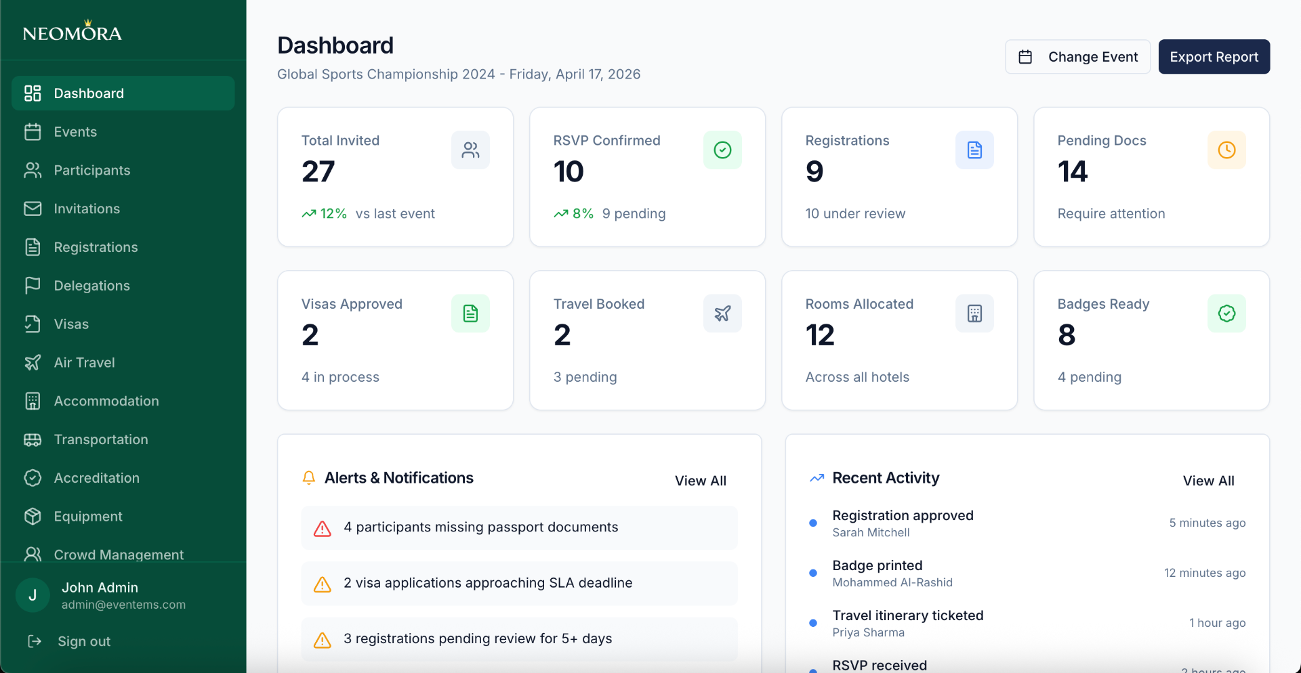Click the Accreditation checkmark badge icon

click(x=33, y=477)
